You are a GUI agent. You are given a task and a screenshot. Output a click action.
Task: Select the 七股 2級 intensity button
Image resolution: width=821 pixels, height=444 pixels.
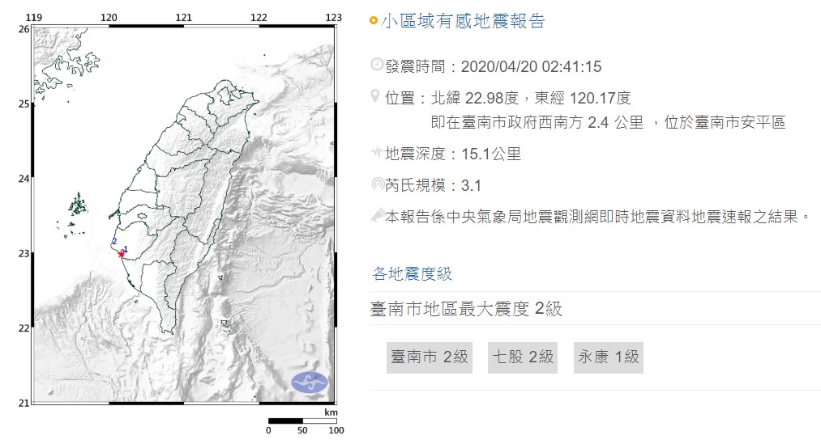point(523,357)
